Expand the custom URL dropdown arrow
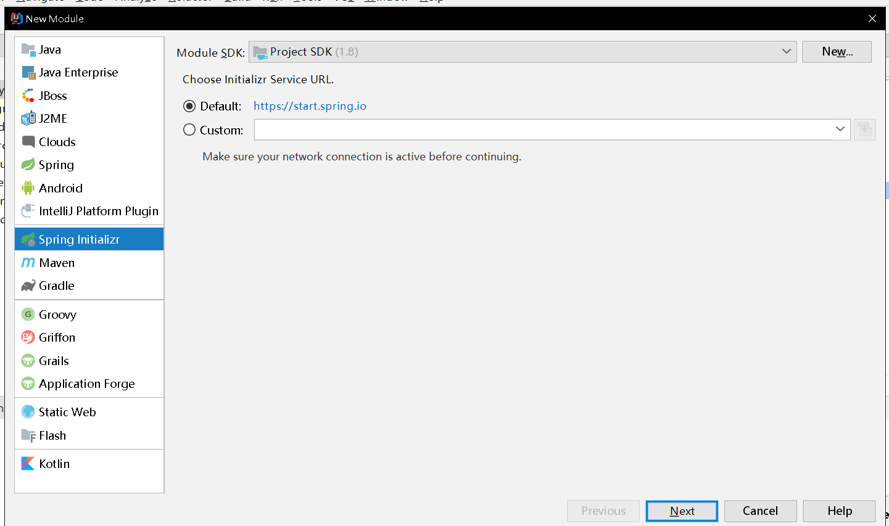Viewport: 889px width, 526px height. click(840, 129)
